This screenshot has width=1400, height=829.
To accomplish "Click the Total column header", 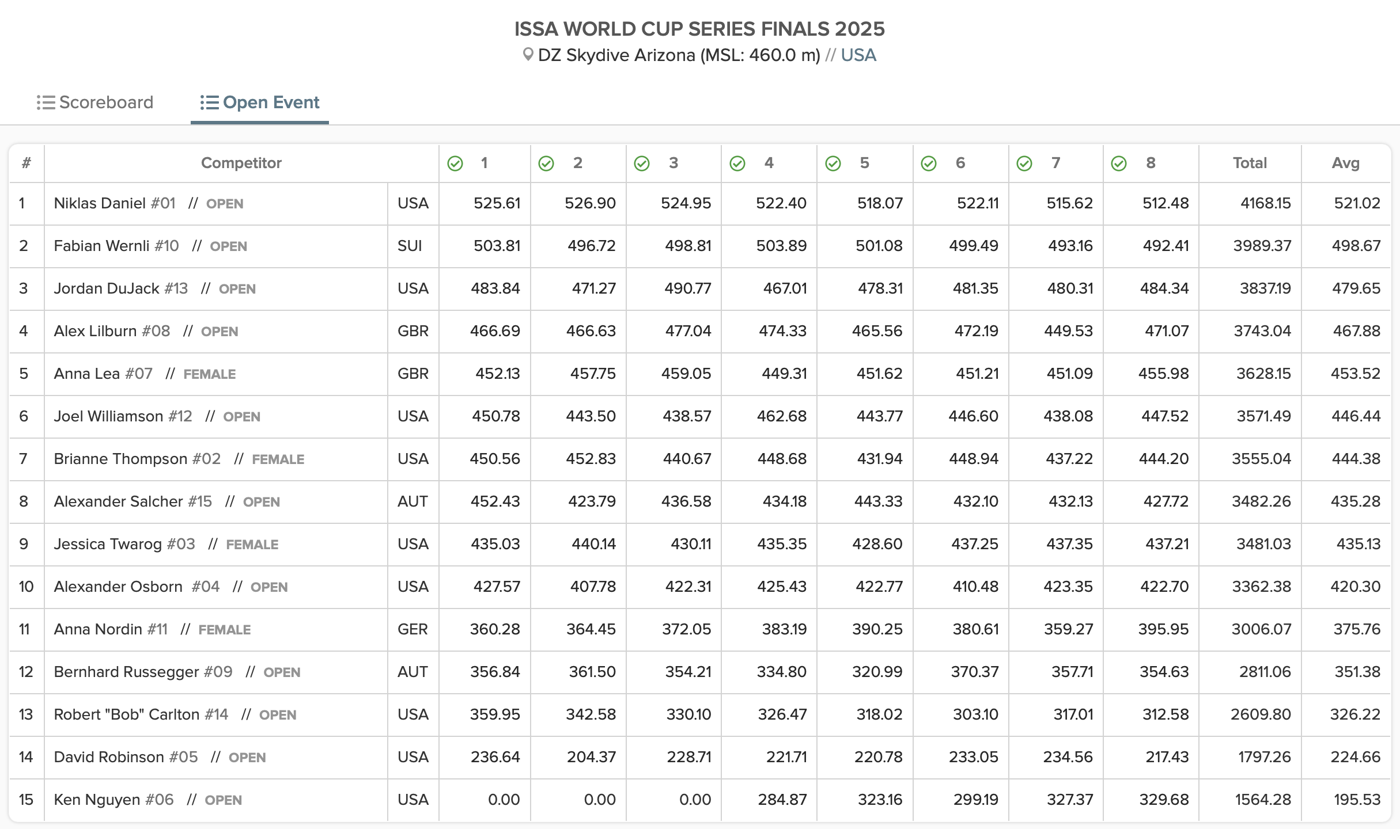I will tap(1250, 163).
